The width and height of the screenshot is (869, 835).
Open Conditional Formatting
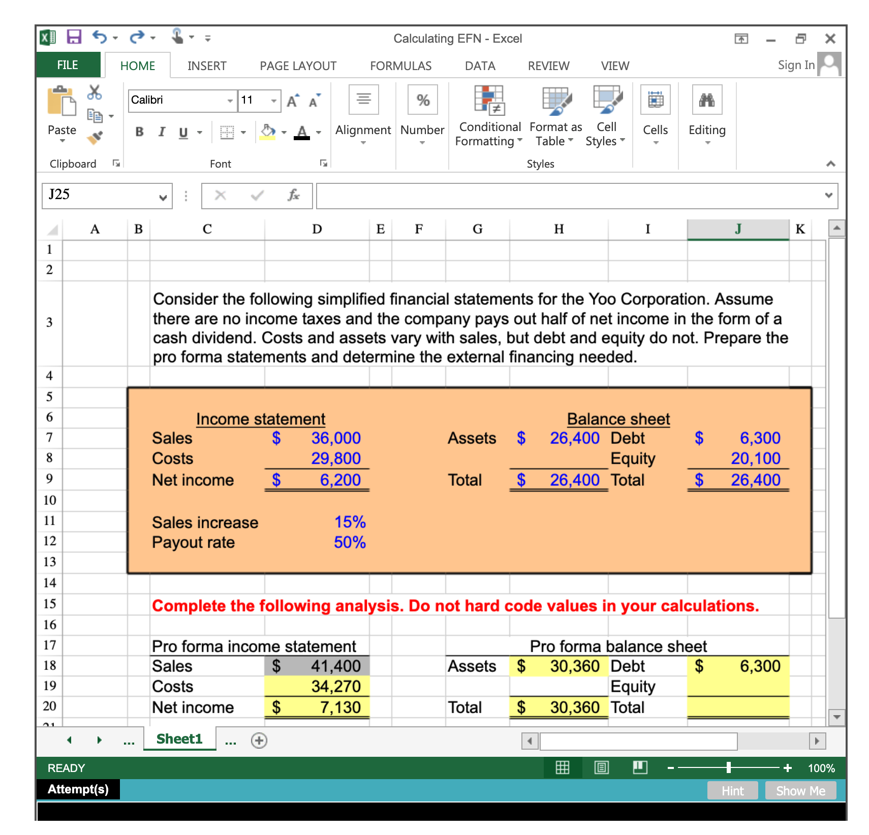coord(488,116)
